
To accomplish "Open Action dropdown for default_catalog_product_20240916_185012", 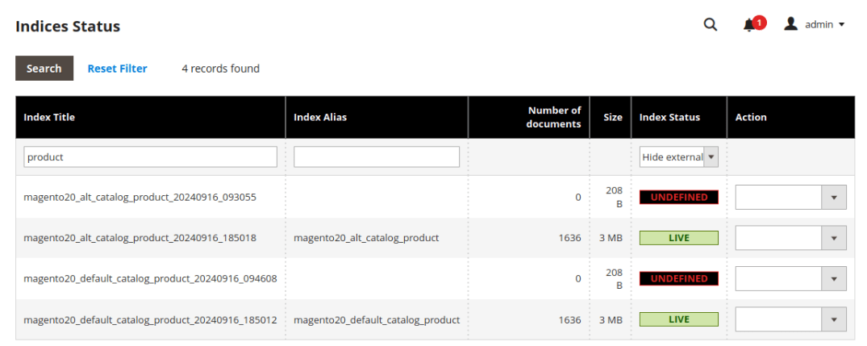I will (790, 319).
